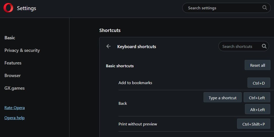Click the Ctrl+Shift+P shortcut button

[254, 124]
